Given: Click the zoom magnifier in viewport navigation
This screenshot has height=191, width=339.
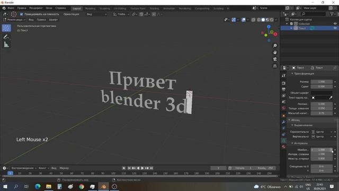Looking at the screenshot, I should coord(275,46).
